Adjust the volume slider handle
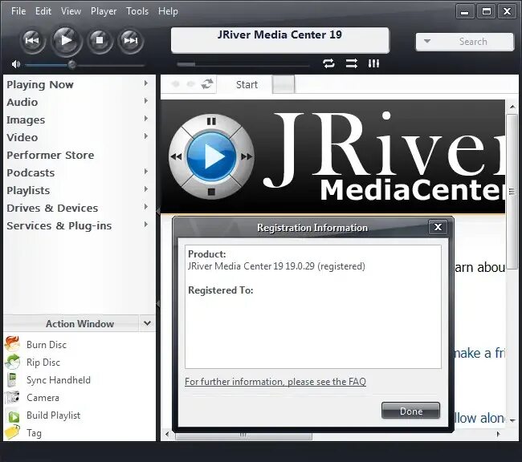Screen dimensions: 522x462 click(71, 64)
